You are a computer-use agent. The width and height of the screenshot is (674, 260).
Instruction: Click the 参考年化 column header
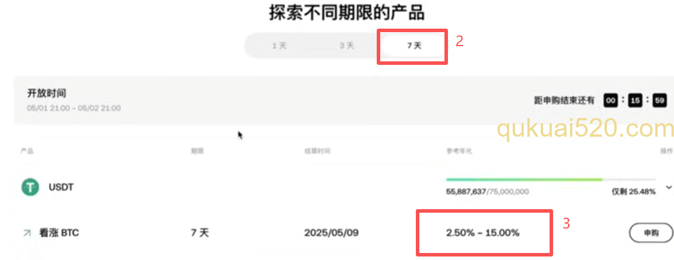pos(459,151)
